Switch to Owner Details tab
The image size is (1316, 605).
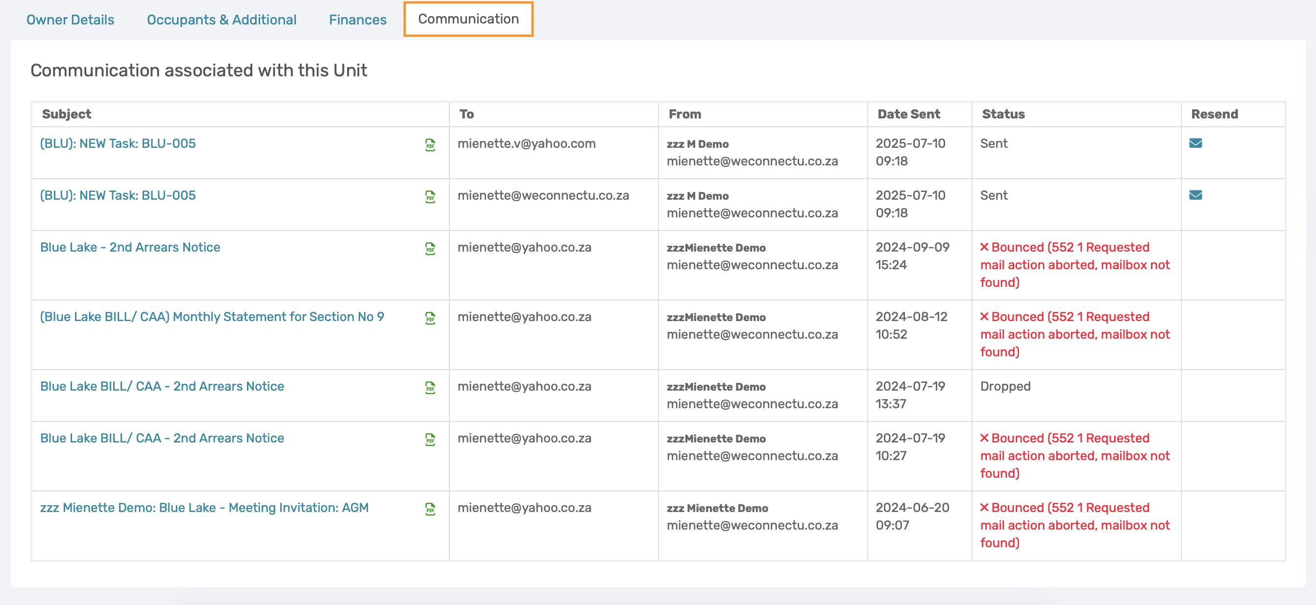pyautogui.click(x=71, y=20)
